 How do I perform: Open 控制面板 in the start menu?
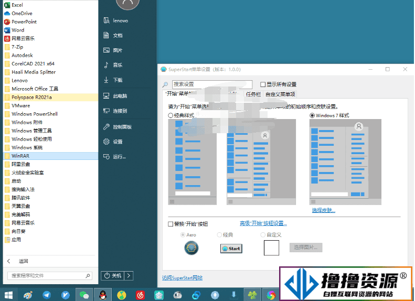pyautogui.click(x=118, y=127)
